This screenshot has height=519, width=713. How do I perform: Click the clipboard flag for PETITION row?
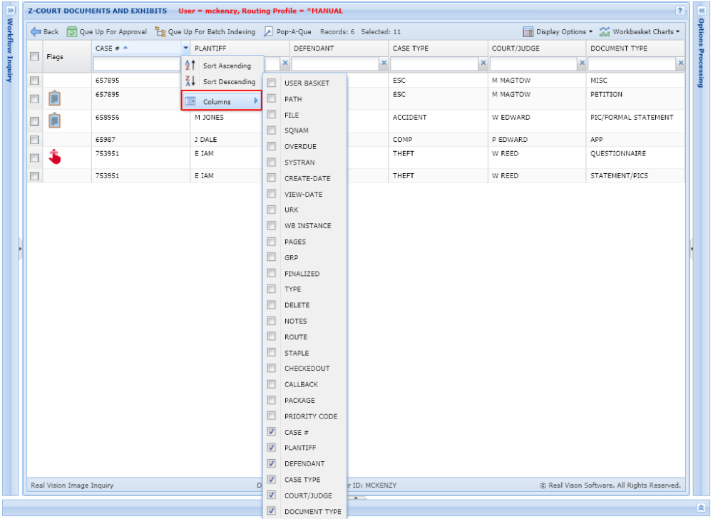point(55,98)
